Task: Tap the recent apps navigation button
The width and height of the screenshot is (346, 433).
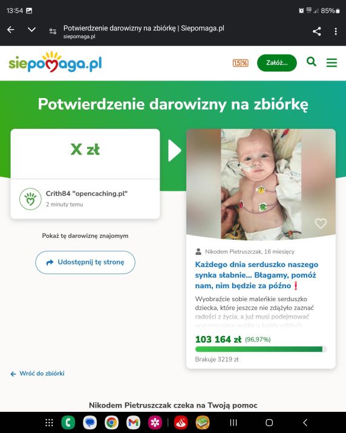Action: click(x=233, y=423)
